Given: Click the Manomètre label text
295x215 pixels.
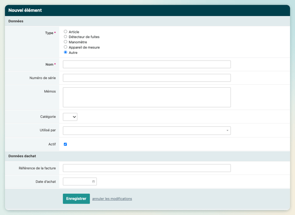Looking at the screenshot, I should coord(78,42).
